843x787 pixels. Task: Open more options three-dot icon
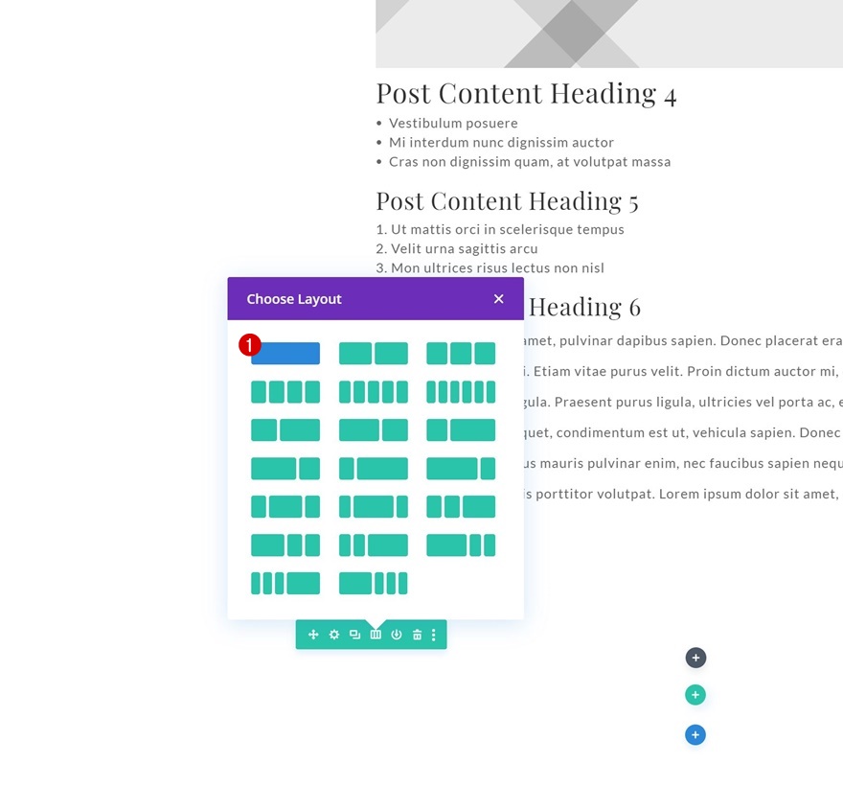(434, 635)
